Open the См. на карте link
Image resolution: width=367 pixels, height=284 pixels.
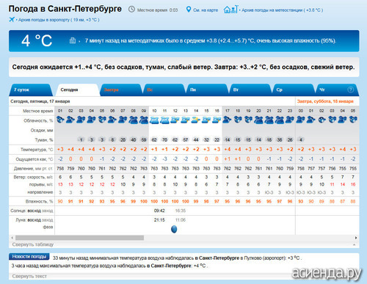tap(206, 10)
